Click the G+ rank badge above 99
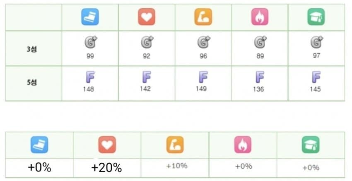This screenshot has width=352, height=181. click(90, 42)
